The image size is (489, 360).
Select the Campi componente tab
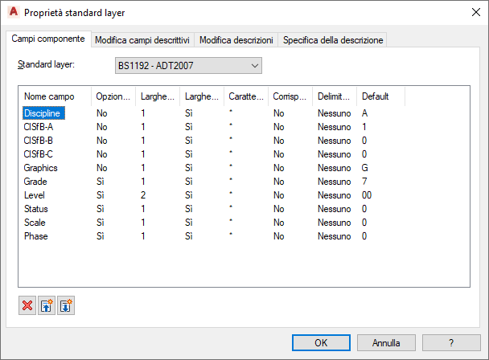(x=48, y=39)
